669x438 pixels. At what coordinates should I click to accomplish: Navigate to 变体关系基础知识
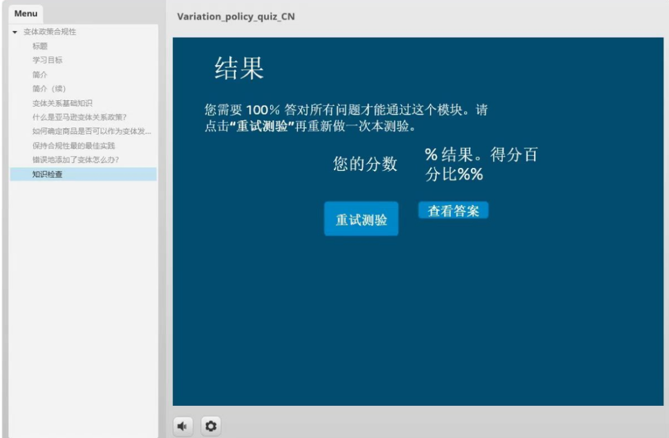pyautogui.click(x=61, y=103)
